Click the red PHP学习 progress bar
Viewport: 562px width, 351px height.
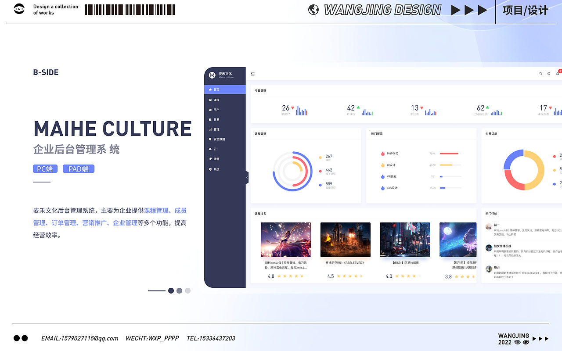tap(449, 154)
